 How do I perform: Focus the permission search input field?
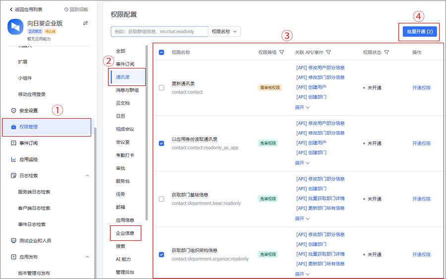[x=159, y=32]
